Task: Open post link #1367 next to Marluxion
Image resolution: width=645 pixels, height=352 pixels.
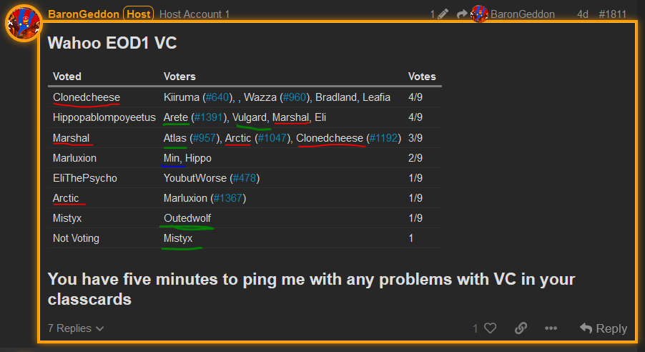Action: 228,198
